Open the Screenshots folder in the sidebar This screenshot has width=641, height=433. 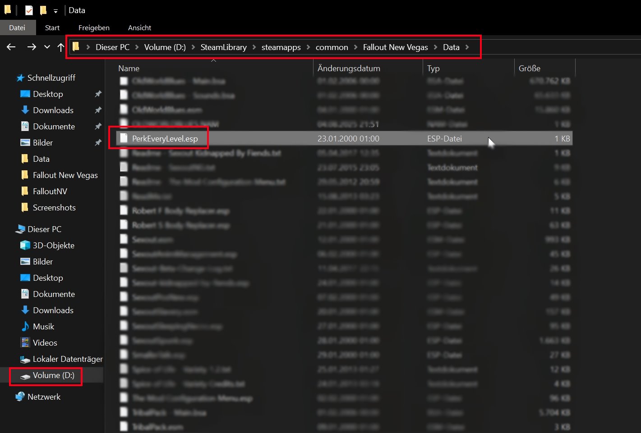tap(54, 208)
